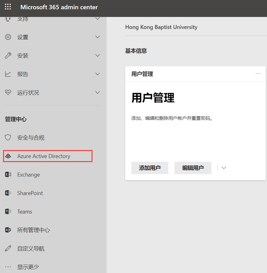The width and height of the screenshot is (267, 273).
Task: Expand the 运行状况 section chevron
Action: pos(97,93)
